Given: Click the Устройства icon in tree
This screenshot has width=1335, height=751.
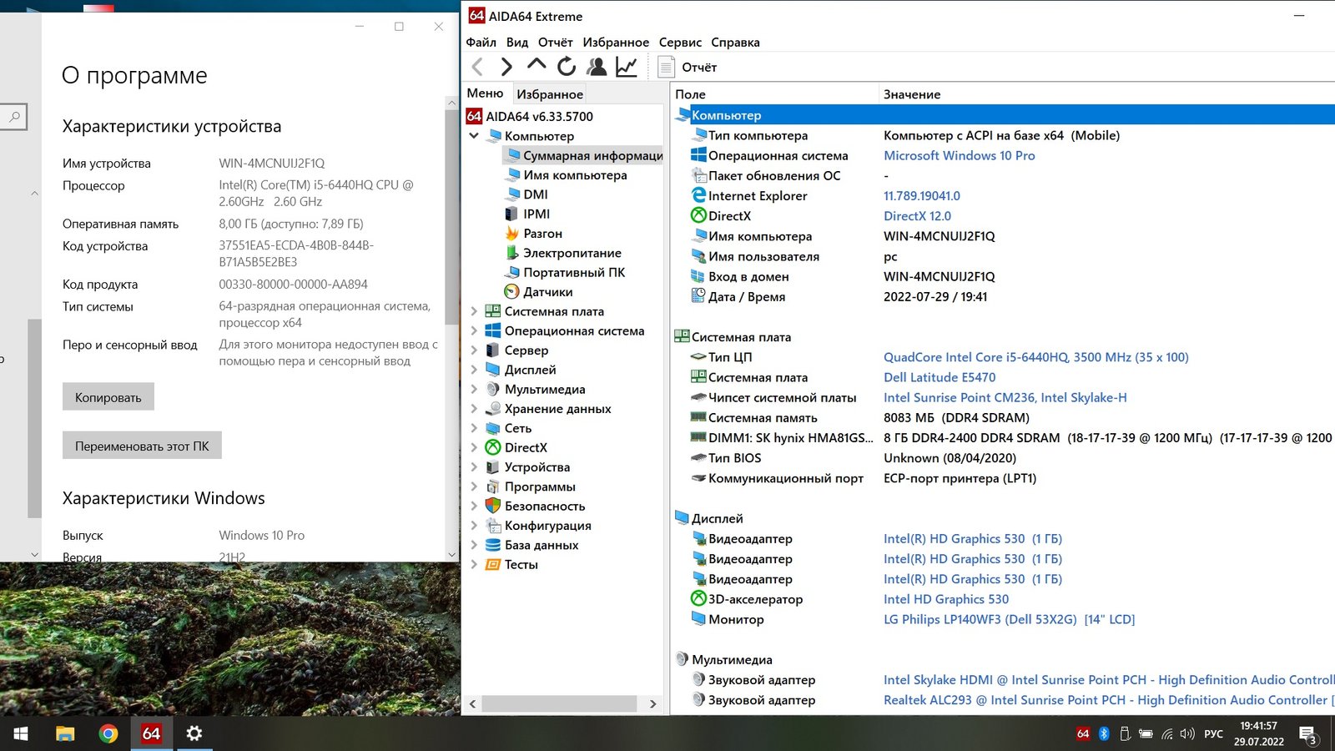Looking at the screenshot, I should (493, 467).
